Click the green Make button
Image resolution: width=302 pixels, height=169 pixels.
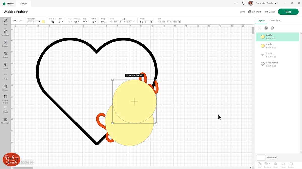tap(288, 12)
